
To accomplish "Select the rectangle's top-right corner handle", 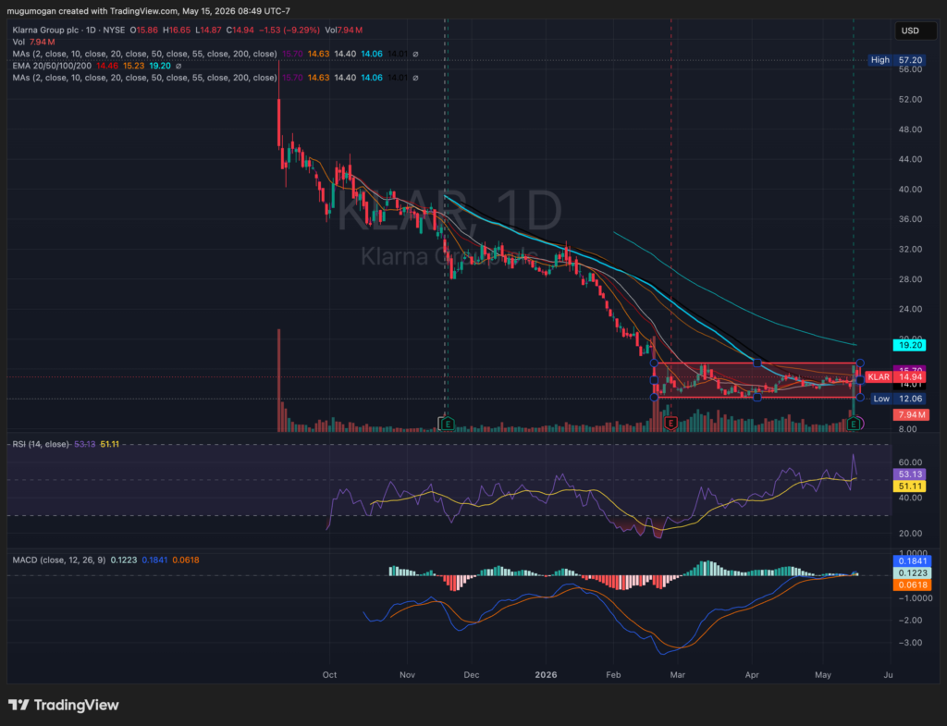I will click(x=860, y=363).
